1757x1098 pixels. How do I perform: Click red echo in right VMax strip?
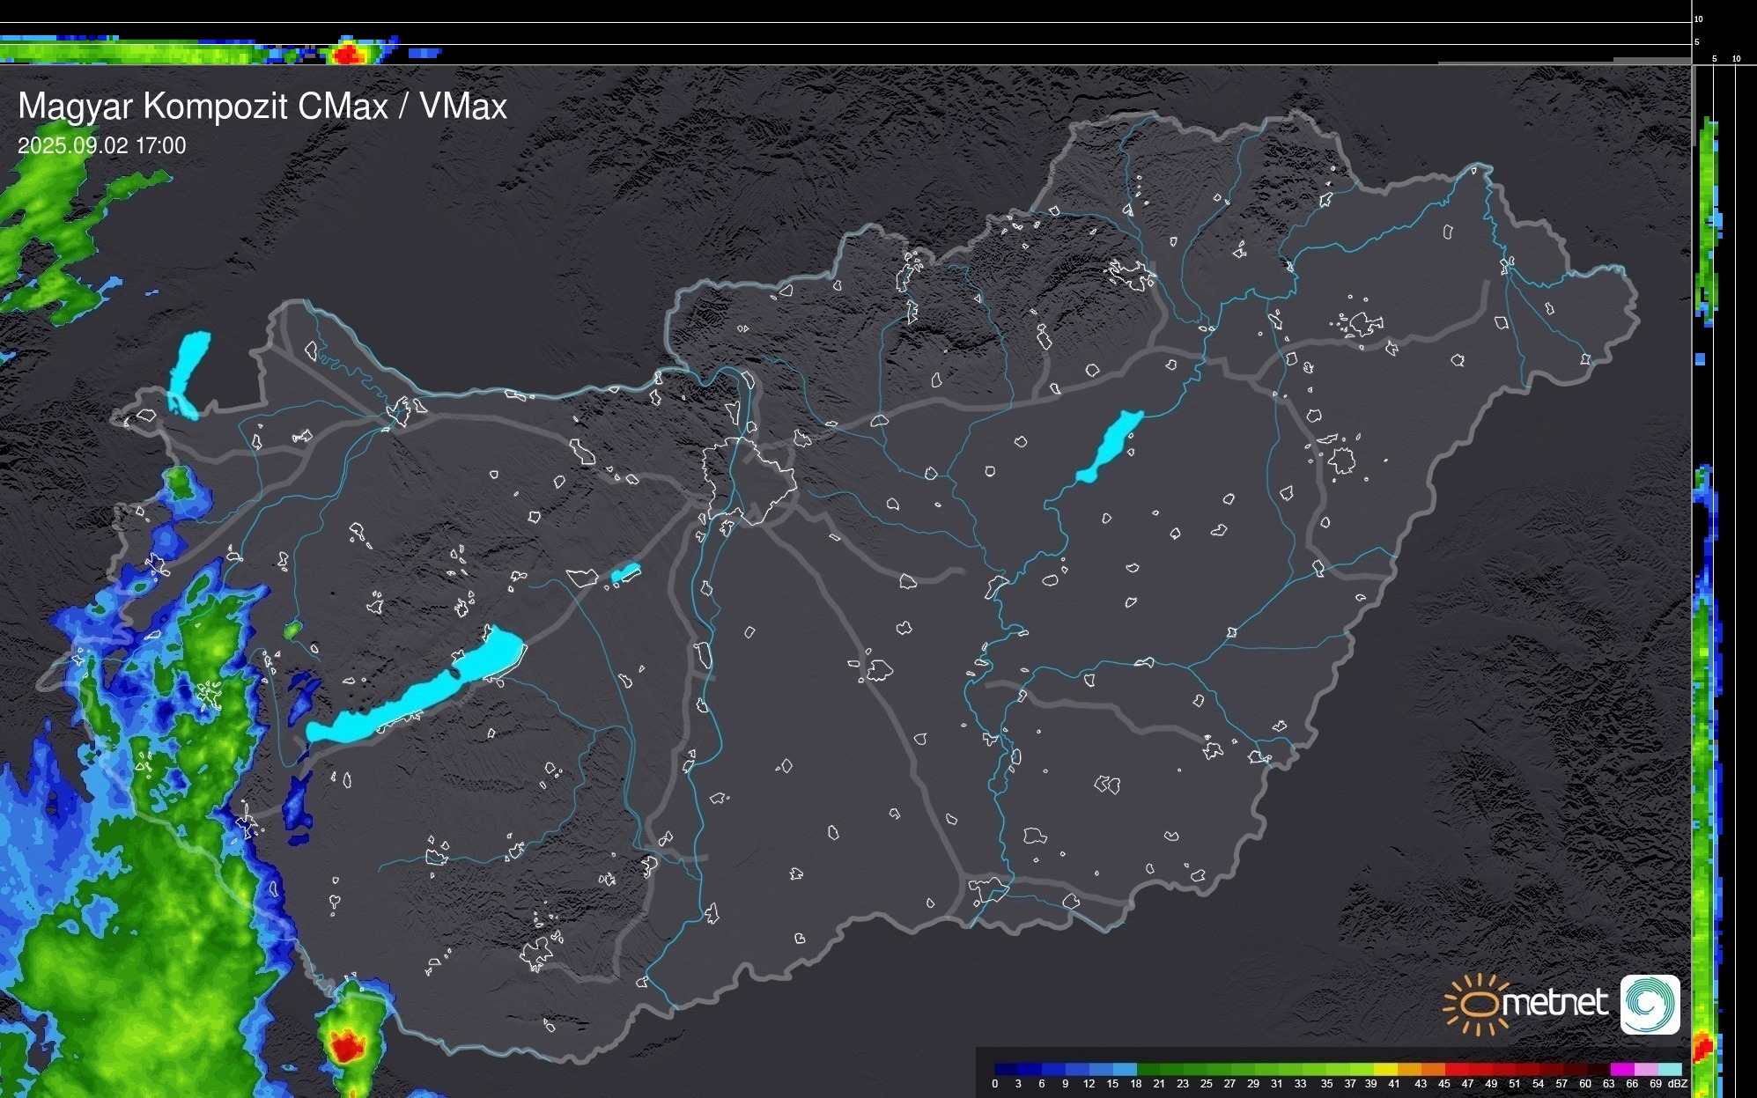coord(1702,1048)
